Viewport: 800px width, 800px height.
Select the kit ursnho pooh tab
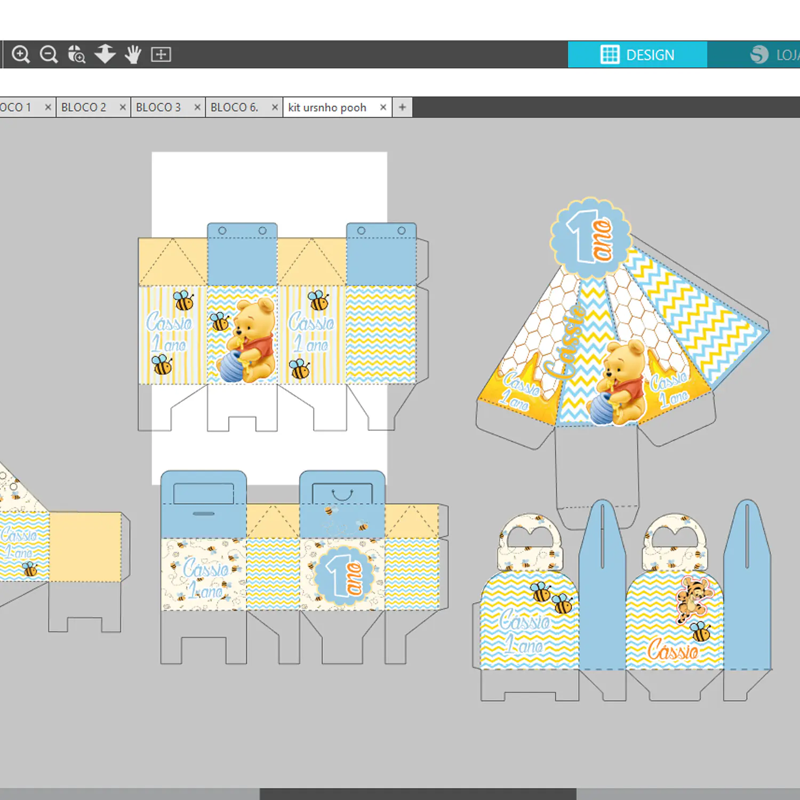[327, 107]
